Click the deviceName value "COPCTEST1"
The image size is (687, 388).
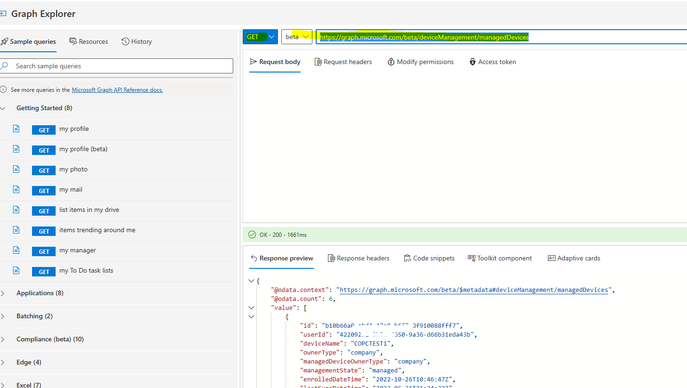pyautogui.click(x=372, y=343)
